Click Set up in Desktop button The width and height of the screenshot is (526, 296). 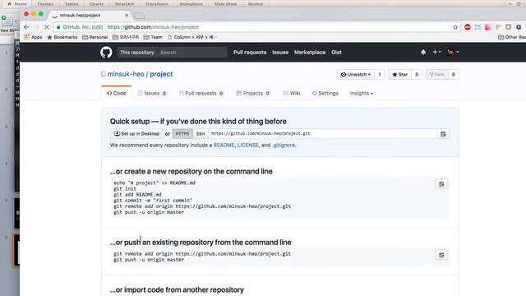point(136,133)
